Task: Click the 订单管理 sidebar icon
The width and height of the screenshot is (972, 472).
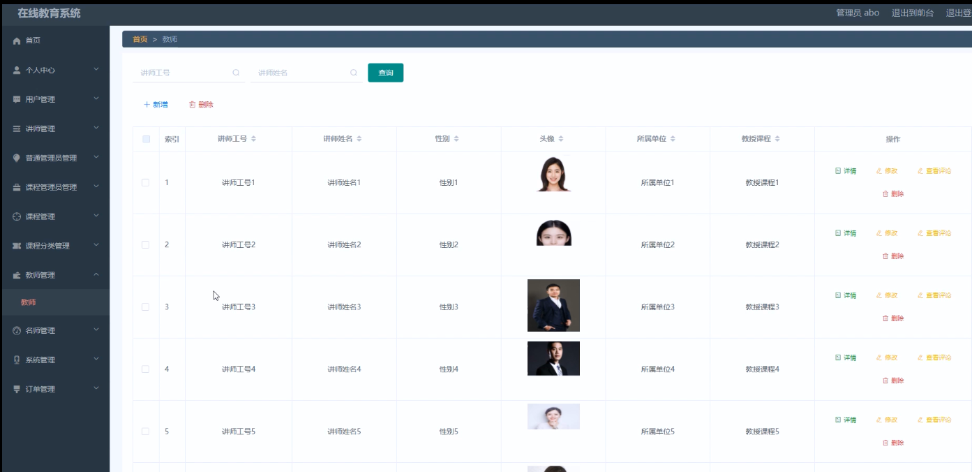Action: click(x=17, y=390)
